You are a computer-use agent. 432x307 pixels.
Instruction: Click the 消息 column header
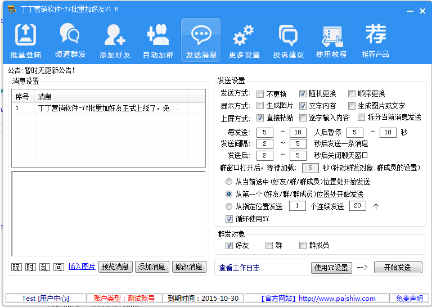click(111, 97)
